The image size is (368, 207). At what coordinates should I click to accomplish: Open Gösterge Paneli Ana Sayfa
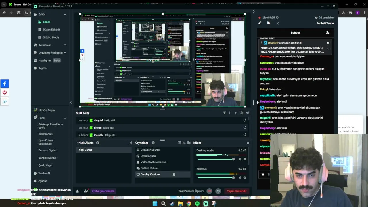51,126
